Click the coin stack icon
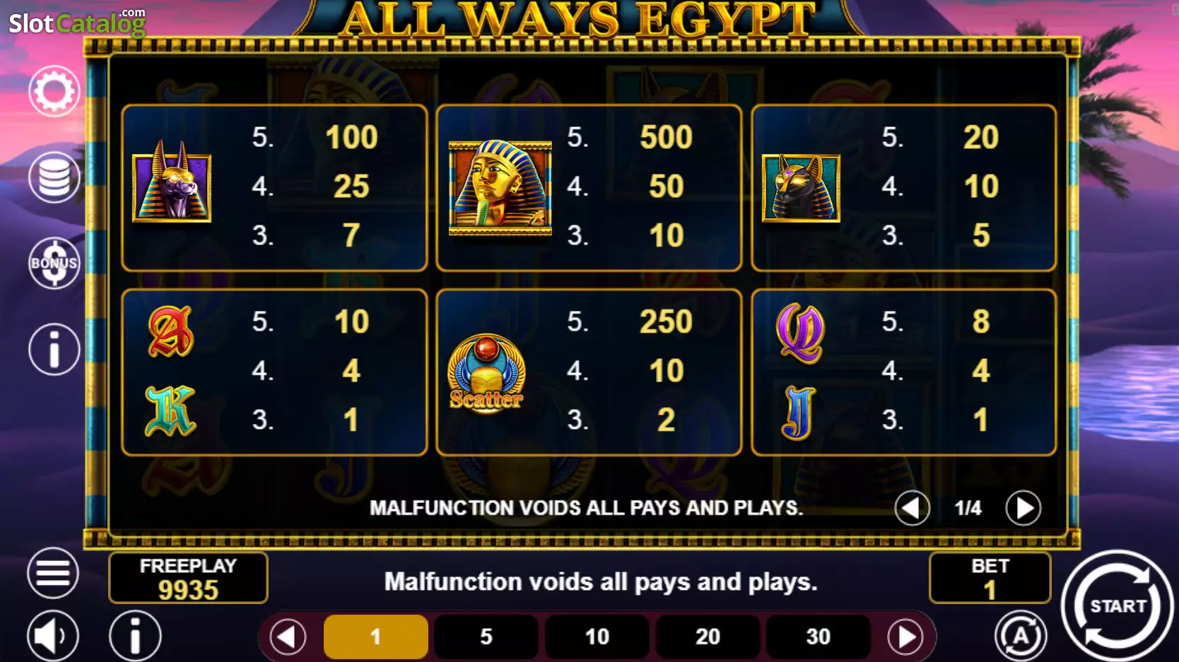The image size is (1179, 662). 54,177
